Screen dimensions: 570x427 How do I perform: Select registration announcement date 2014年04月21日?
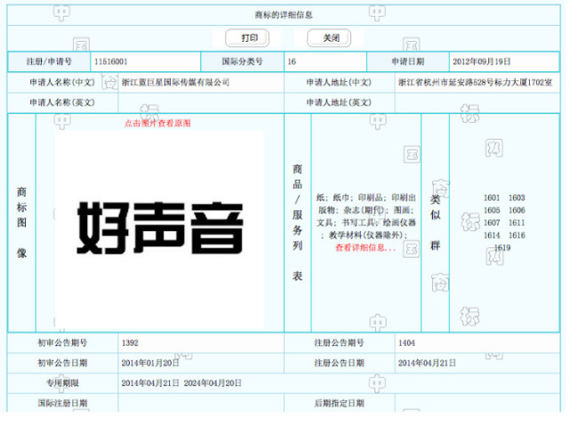(x=427, y=363)
